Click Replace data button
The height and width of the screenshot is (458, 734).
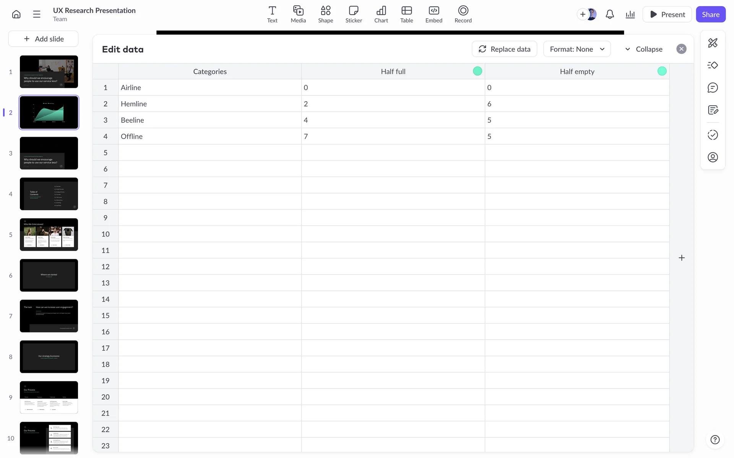pyautogui.click(x=504, y=49)
